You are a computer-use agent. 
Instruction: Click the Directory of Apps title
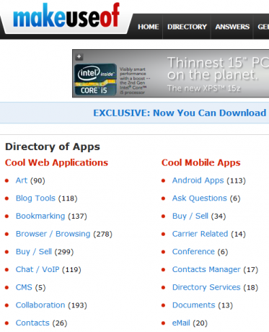53,147
